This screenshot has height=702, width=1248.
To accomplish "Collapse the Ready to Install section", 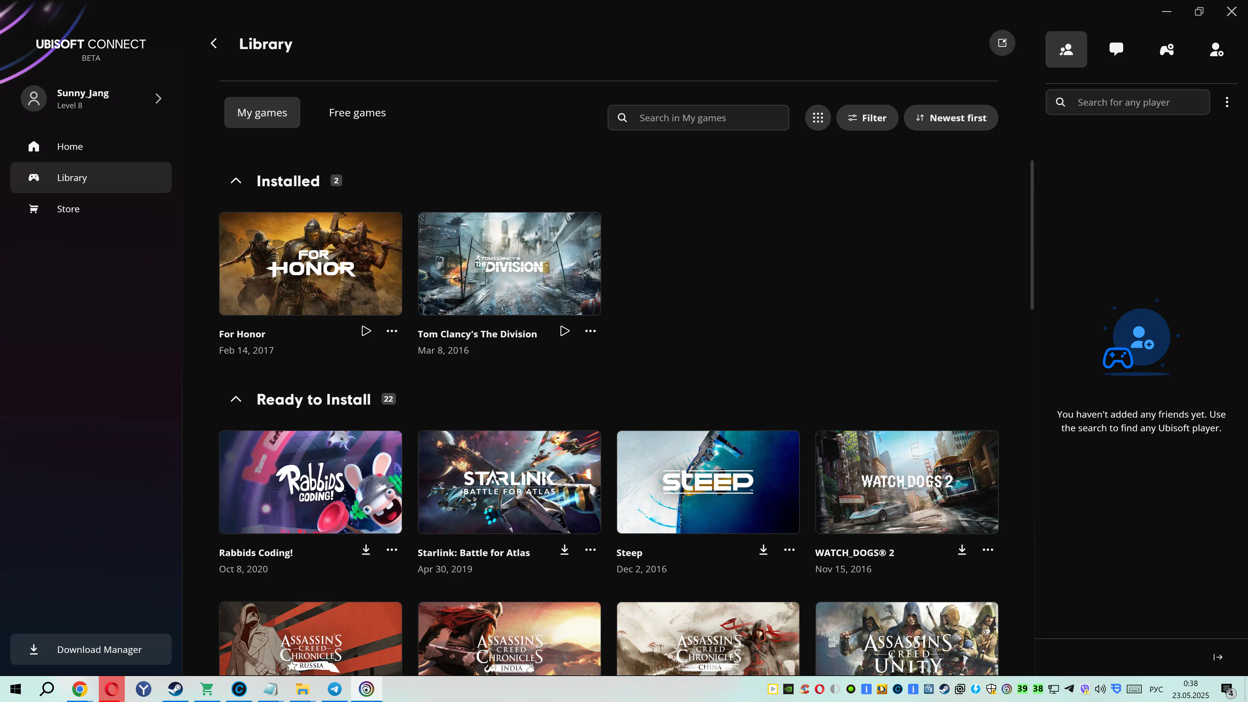I will click(236, 399).
